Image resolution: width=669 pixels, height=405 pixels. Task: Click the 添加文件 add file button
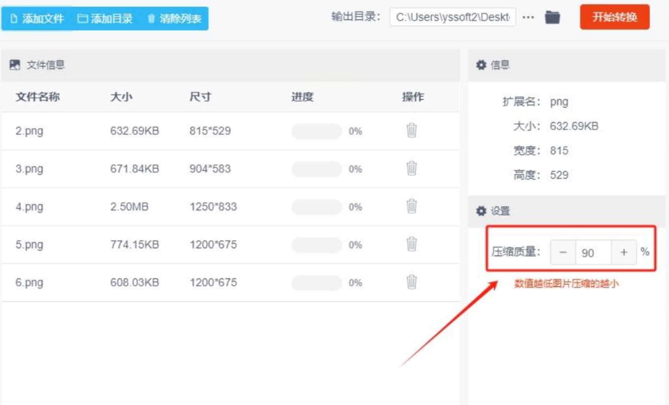37,19
